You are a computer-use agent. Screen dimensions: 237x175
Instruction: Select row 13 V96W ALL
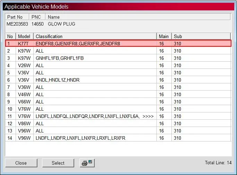pos(118,131)
